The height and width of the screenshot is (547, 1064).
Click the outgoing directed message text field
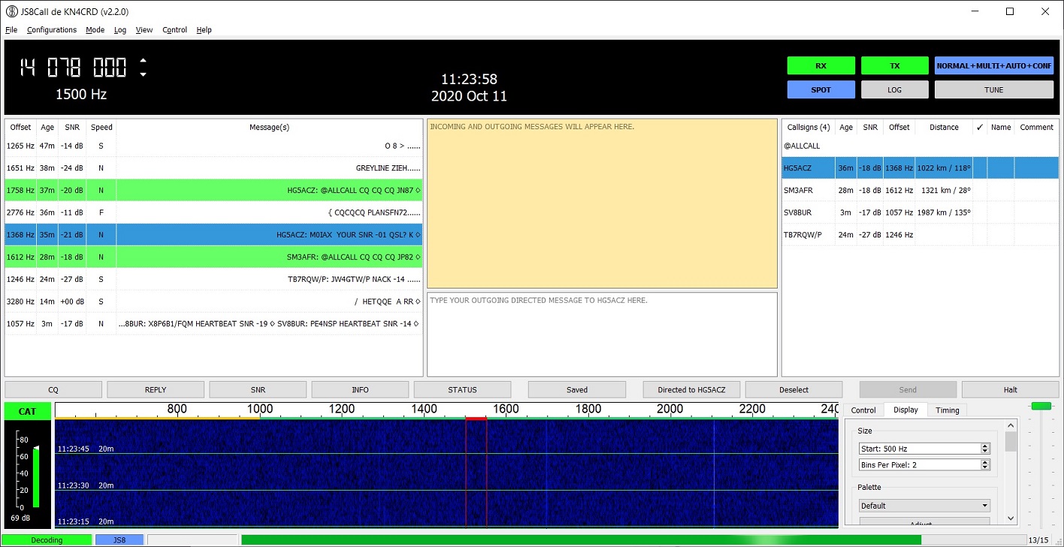tap(602, 334)
